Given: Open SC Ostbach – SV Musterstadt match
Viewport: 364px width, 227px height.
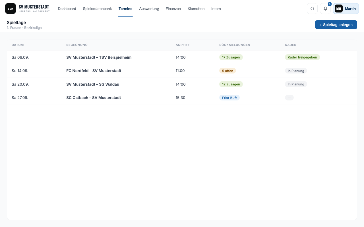Looking at the screenshot, I should 94,98.
